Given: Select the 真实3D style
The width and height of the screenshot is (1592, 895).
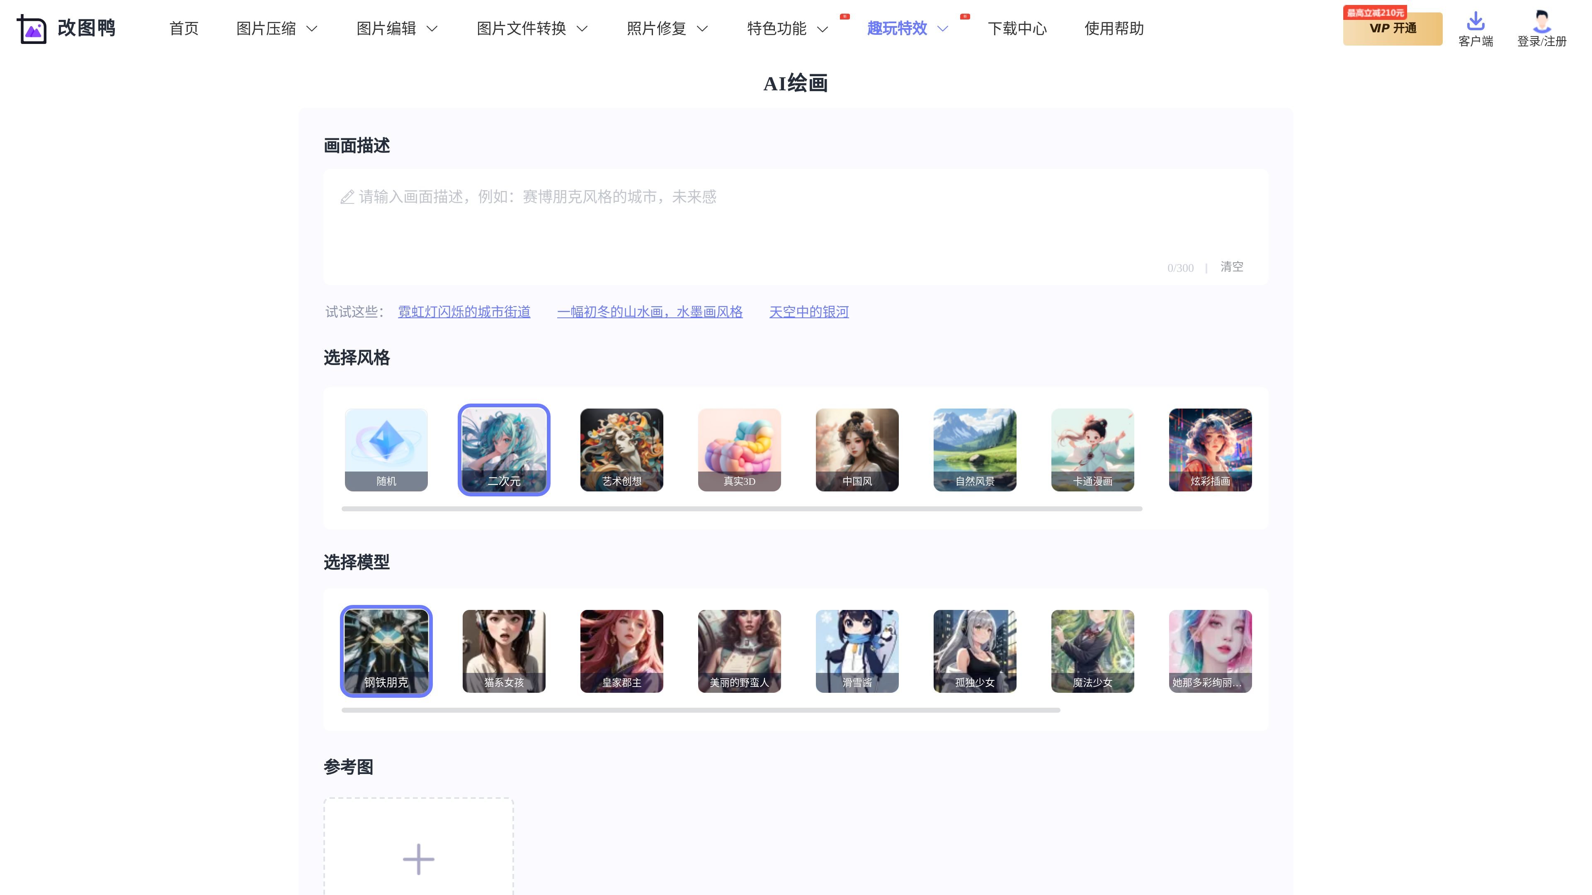Looking at the screenshot, I should click(x=739, y=450).
